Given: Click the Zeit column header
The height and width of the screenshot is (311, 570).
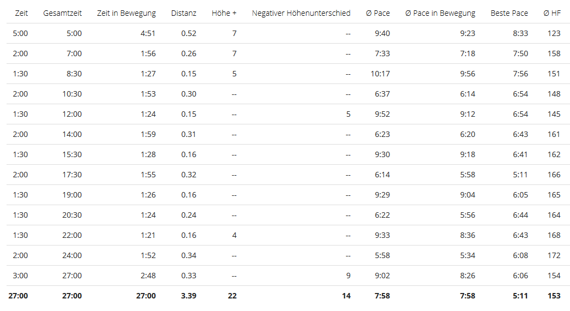Looking at the screenshot, I should point(21,13).
